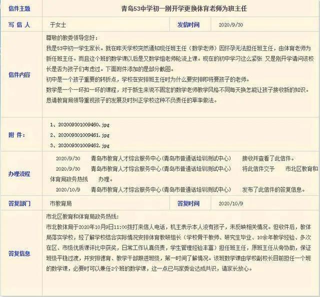Select the sender name 于女士
The width and height of the screenshot is (320, 297).
pyautogui.click(x=58, y=24)
